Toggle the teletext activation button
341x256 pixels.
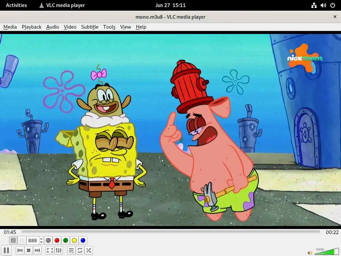(13, 240)
